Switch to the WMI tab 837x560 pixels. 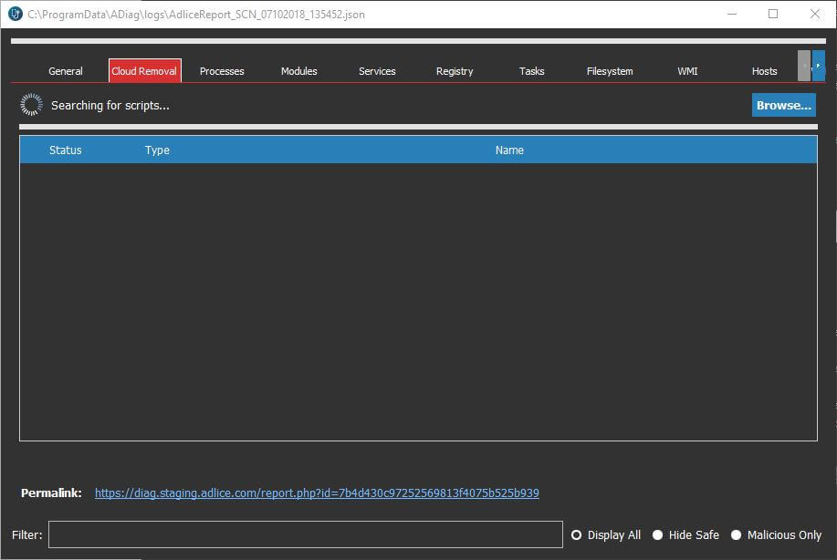click(687, 71)
